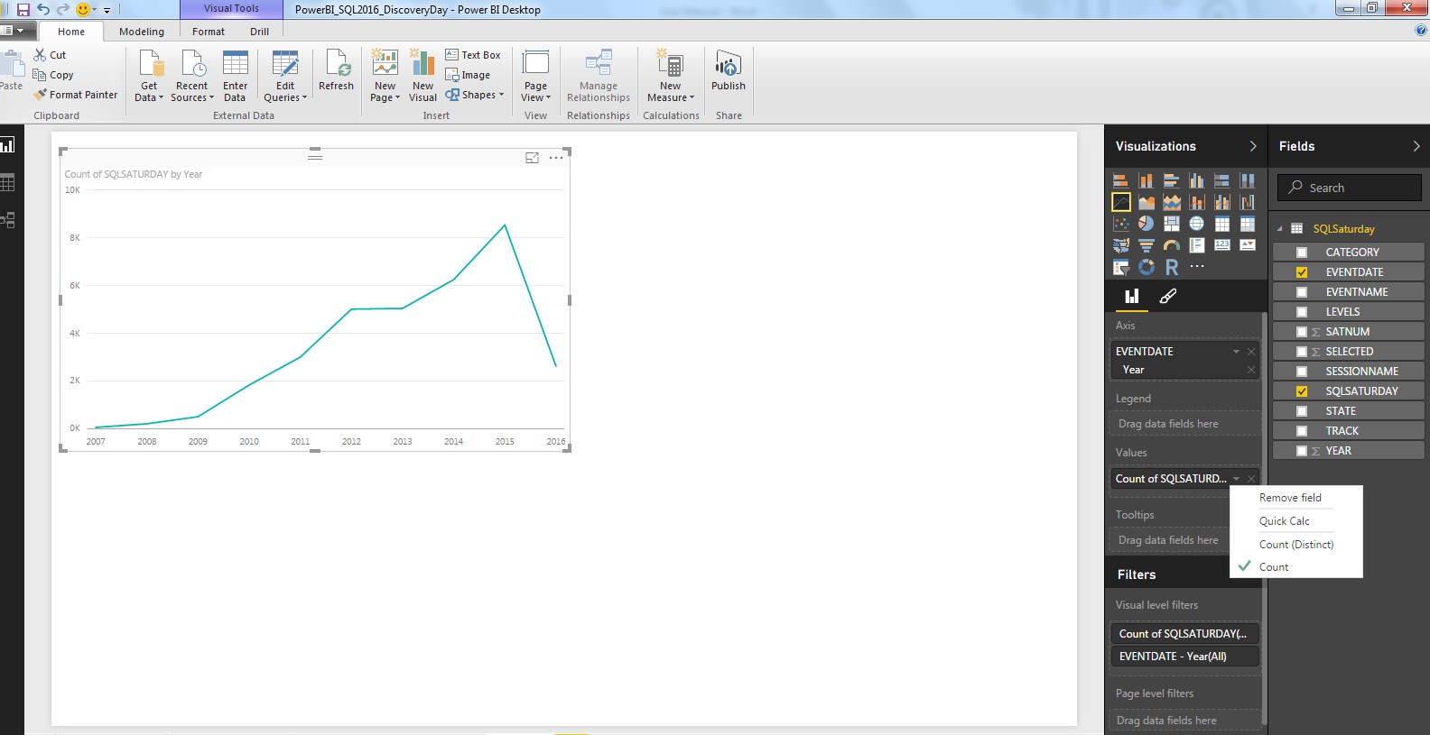Click Enter Data button

236,76
